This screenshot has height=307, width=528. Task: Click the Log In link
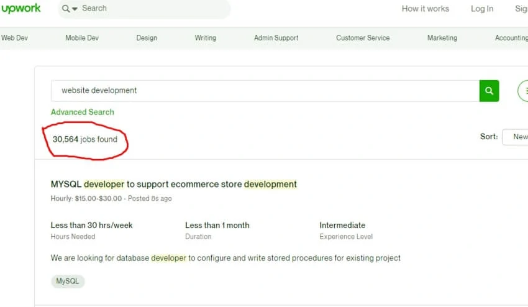tap(482, 9)
